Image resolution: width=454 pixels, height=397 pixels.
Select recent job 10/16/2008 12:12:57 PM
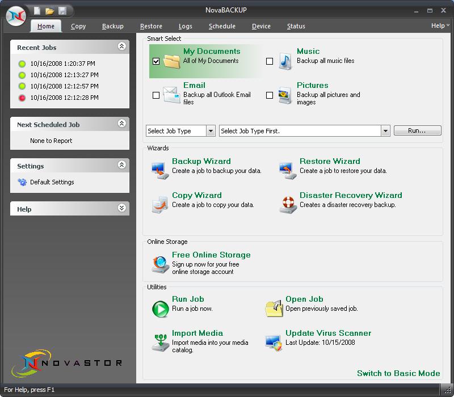tap(65, 86)
